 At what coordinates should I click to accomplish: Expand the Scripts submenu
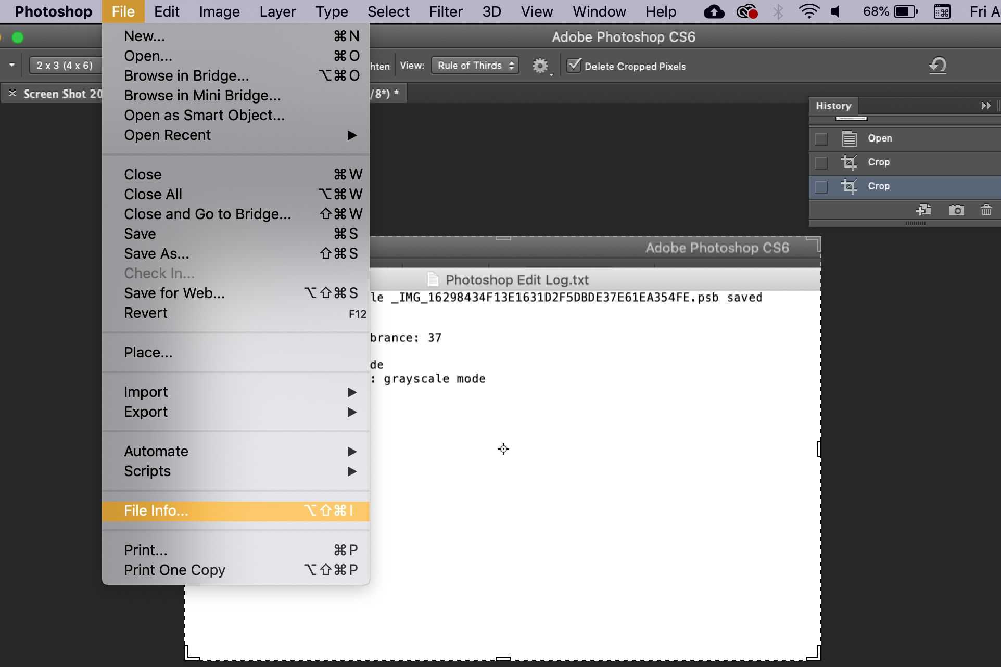pos(236,471)
